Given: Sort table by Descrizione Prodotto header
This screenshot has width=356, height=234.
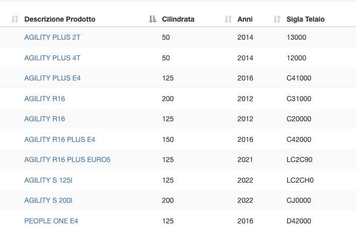Looking at the screenshot, I should click(60, 19).
